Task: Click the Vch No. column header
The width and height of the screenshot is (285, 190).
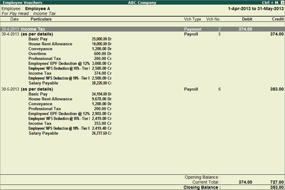Action: pyautogui.click(x=213, y=19)
